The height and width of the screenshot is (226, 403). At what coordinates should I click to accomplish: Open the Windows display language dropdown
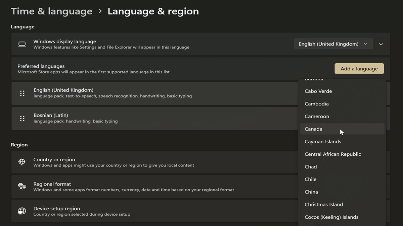[333, 44]
